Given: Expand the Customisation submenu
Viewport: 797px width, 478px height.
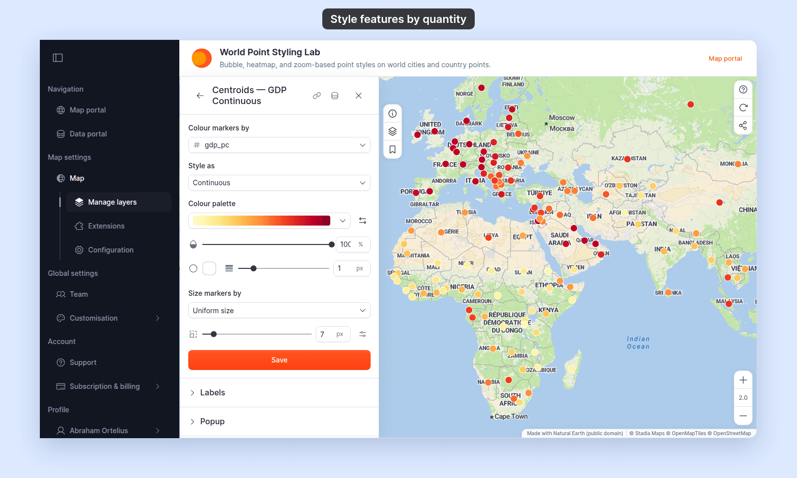Looking at the screenshot, I should (110, 318).
